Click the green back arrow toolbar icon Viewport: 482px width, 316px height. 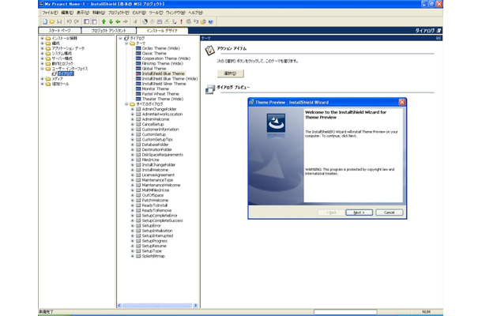tap(118, 21)
